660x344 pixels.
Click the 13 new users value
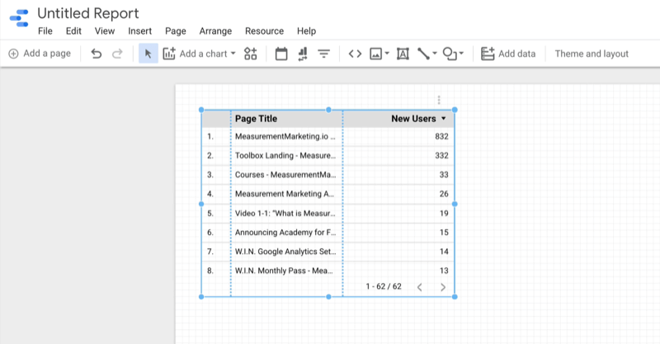tap(444, 271)
